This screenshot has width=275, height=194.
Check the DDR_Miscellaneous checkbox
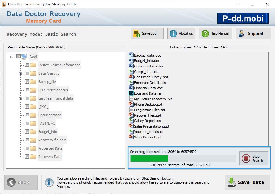(27, 90)
